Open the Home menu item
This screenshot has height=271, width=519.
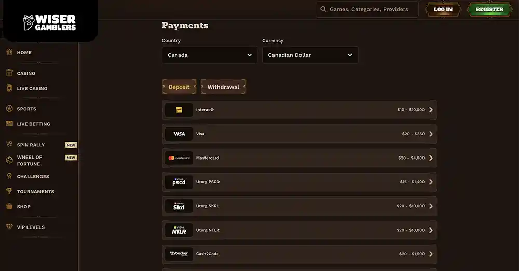click(24, 52)
